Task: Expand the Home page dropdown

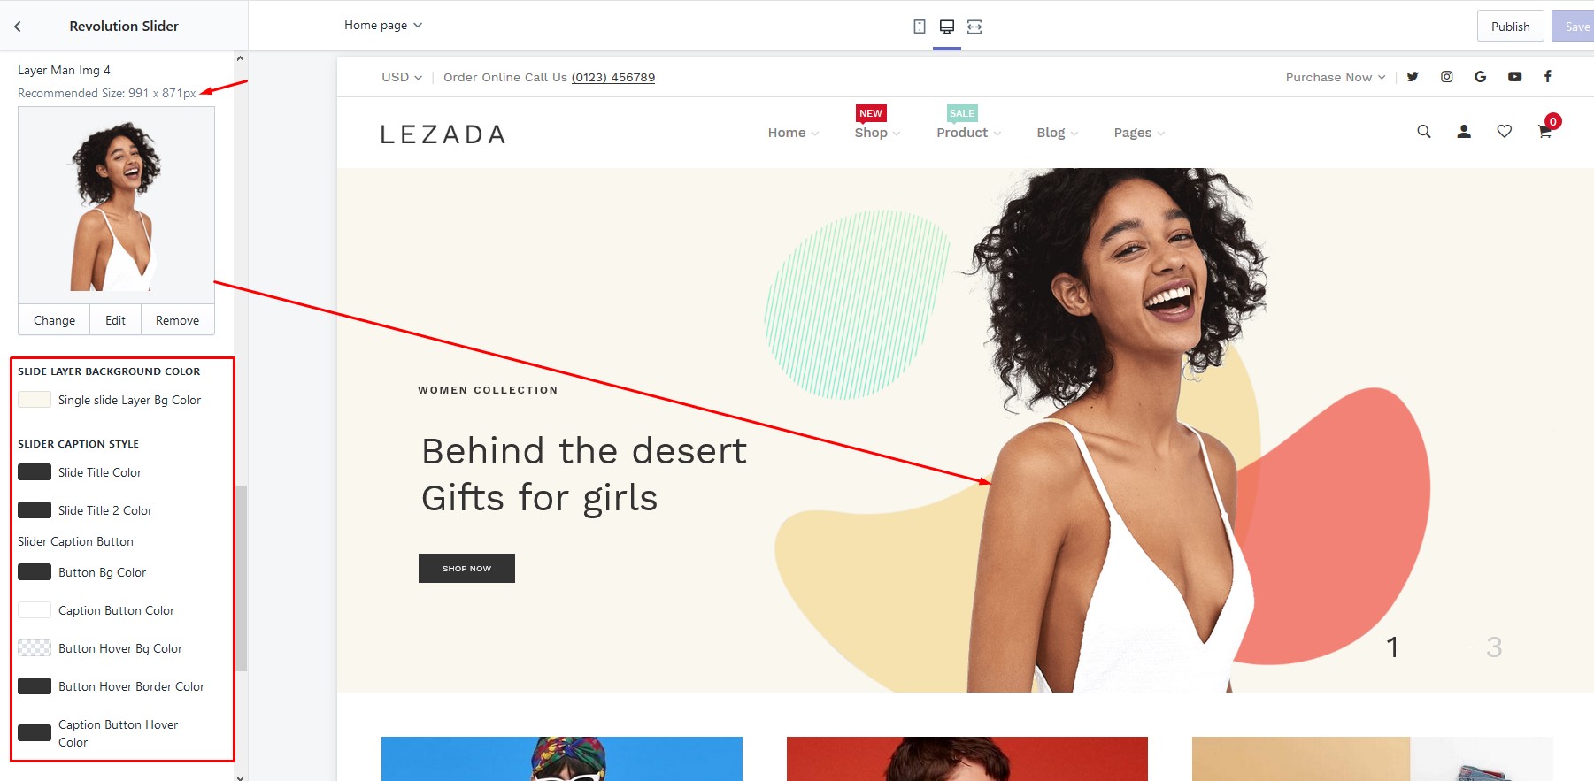Action: [383, 25]
